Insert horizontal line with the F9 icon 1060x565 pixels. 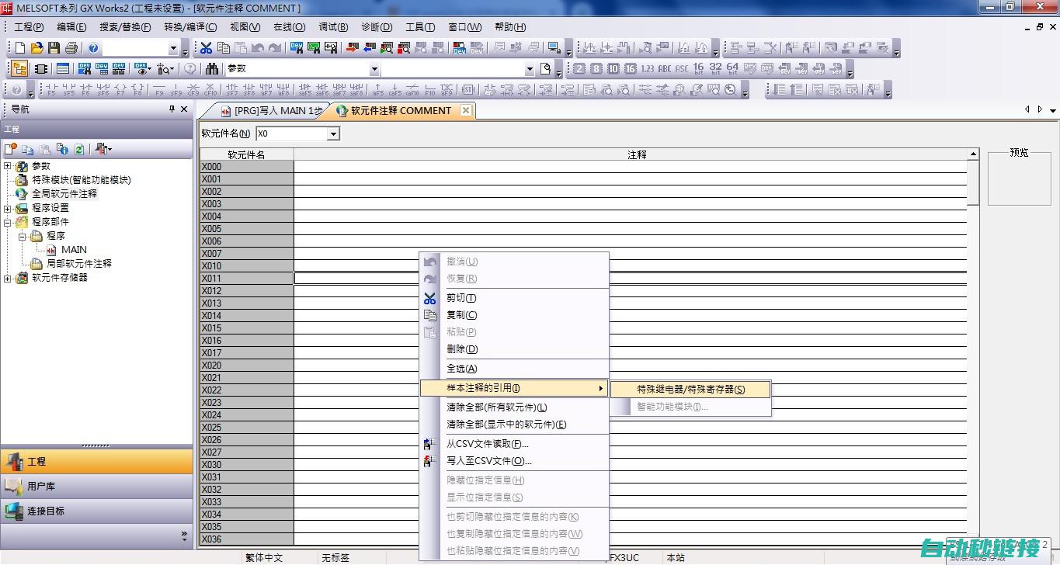[158, 90]
